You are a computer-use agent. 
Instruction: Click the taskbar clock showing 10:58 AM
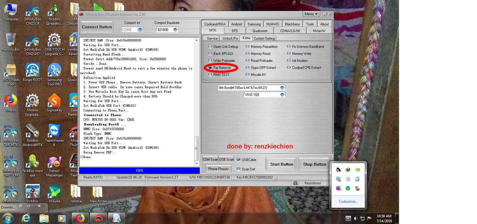[x=384, y=218]
